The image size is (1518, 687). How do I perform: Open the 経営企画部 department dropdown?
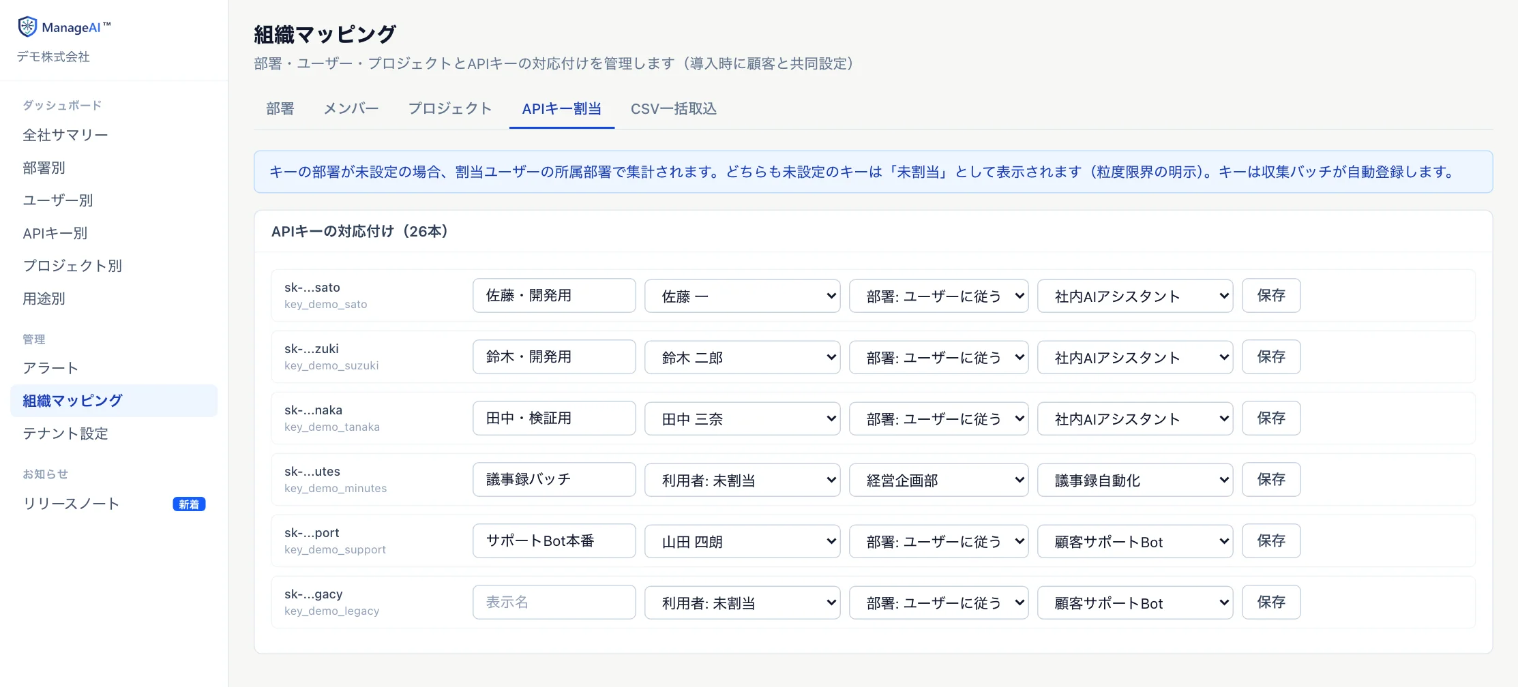click(939, 480)
